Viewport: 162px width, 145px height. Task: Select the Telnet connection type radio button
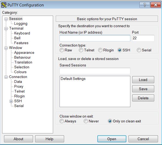pyautogui.click(x=81, y=50)
